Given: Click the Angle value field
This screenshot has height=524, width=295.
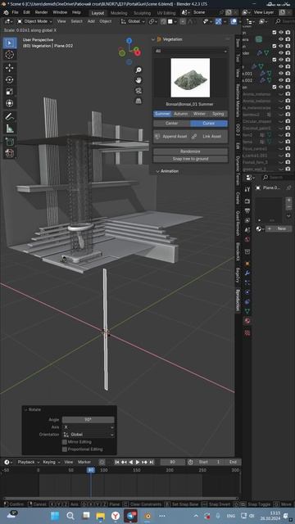Looking at the screenshot, I should (x=88, y=420).
